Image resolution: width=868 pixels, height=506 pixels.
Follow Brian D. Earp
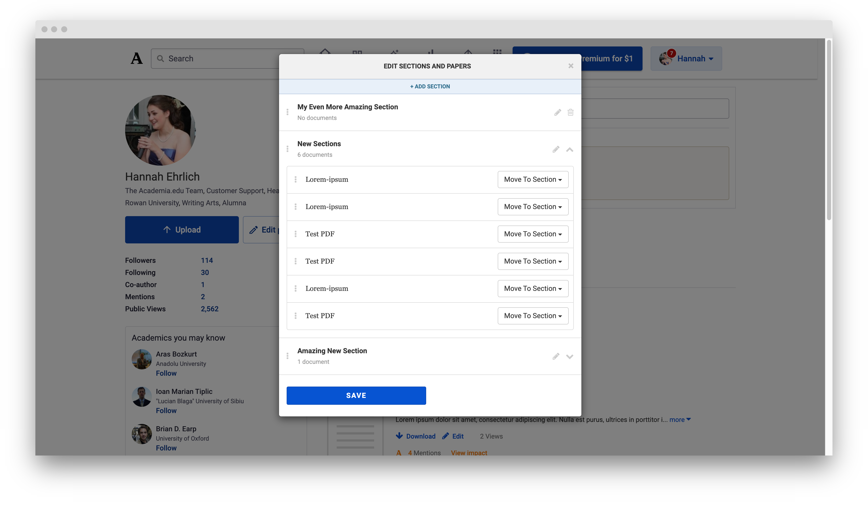coord(166,448)
